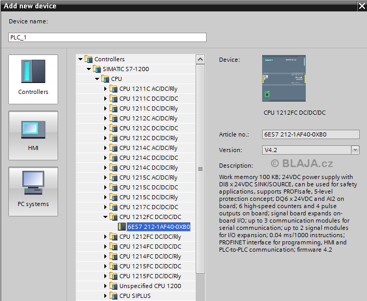Expand CPU 1215C DC/DC/DC
Viewport: 367px width, 301px height.
[105, 187]
